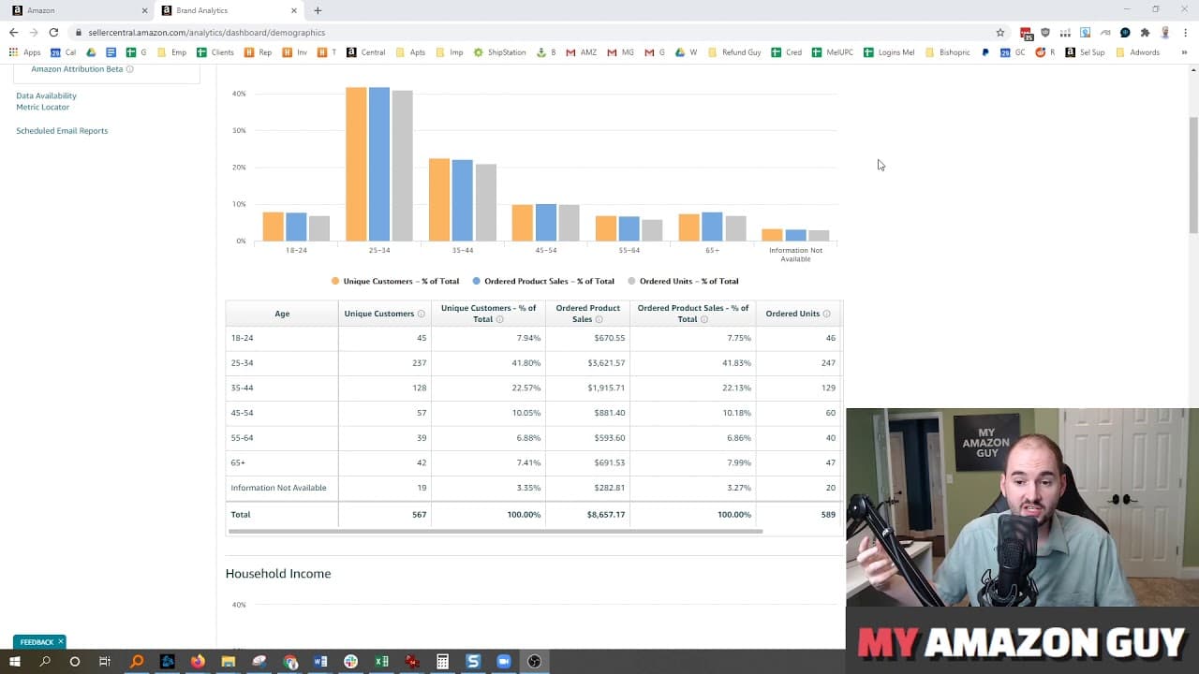The width and height of the screenshot is (1199, 674).
Task: Switch to the Amazon browser tab
Action: point(79,10)
